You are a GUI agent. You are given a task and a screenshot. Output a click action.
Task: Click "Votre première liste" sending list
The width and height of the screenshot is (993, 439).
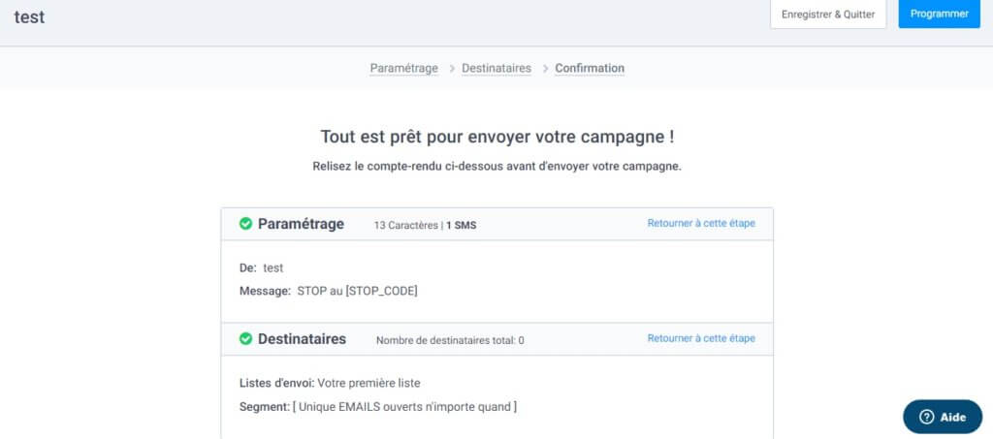pos(368,383)
